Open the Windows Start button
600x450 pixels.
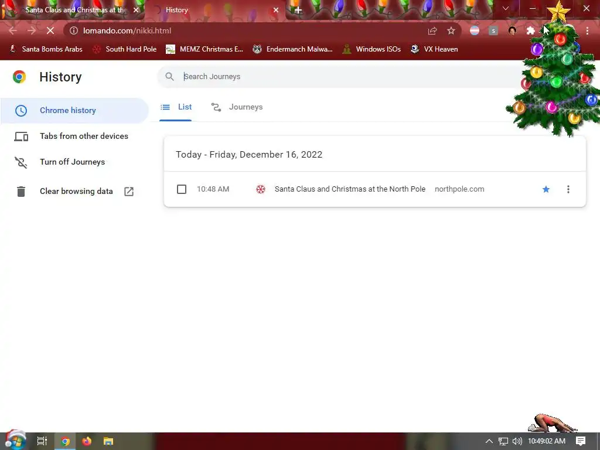click(x=16, y=440)
